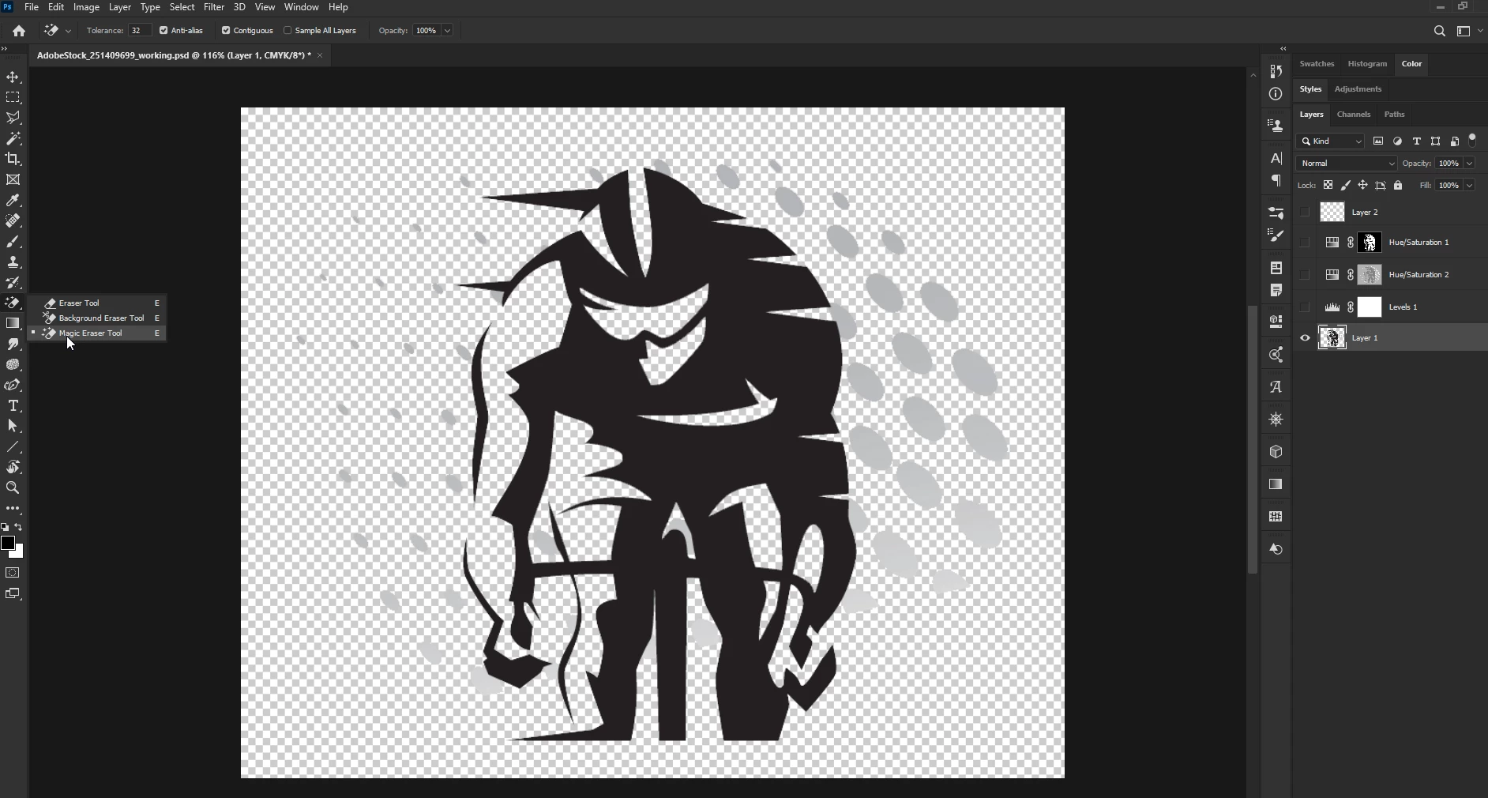Select the Magic Wand tool
1488x798 pixels.
(x=13, y=139)
